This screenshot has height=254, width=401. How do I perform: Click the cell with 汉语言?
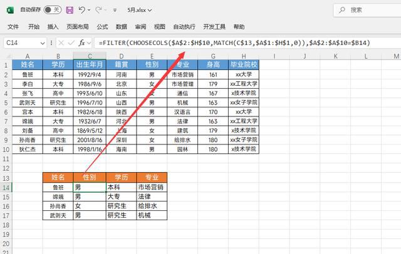point(182,112)
